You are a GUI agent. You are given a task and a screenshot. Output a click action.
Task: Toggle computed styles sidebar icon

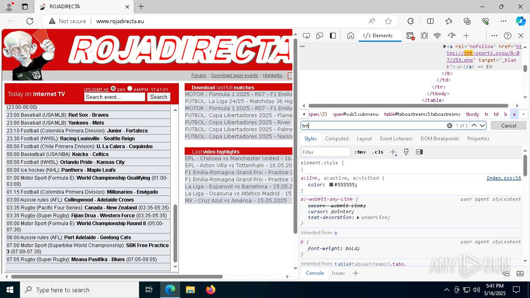[x=419, y=152]
